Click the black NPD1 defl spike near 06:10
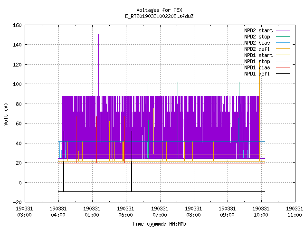This screenshot has height=228, width=304. (x=132, y=161)
